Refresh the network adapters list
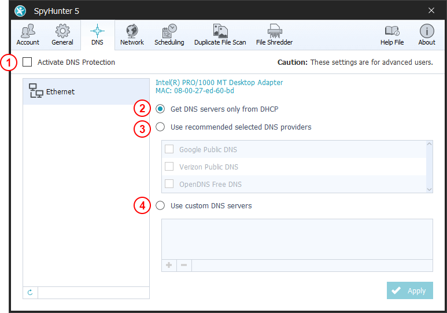447x313 pixels. (30, 293)
